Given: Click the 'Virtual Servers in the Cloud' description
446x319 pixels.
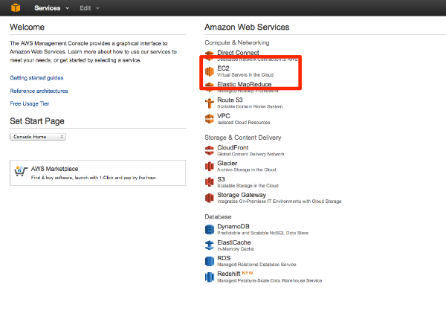Looking at the screenshot, I should coord(245,75).
